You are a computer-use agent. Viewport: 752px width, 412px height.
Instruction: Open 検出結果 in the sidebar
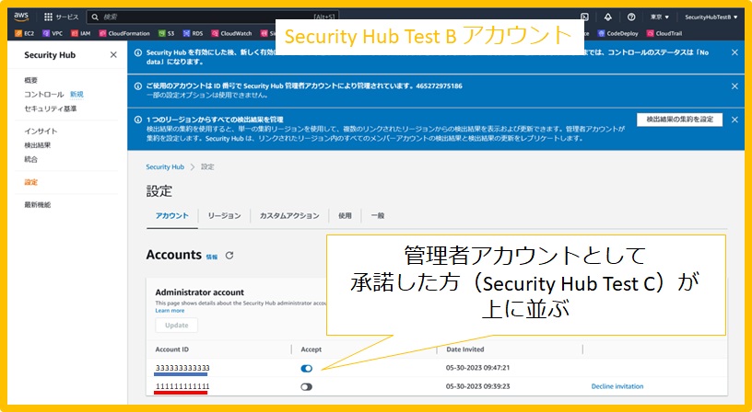[x=38, y=145]
